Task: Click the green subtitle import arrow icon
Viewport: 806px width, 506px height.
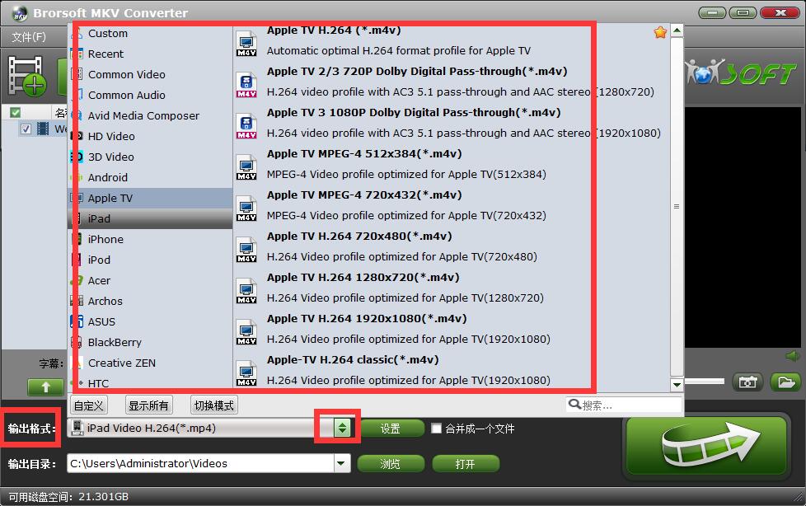Action: pos(45,387)
